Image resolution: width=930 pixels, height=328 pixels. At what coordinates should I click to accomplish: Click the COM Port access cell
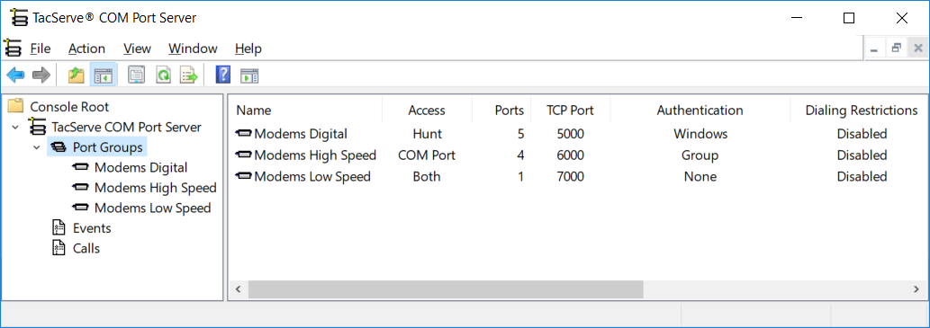tap(427, 155)
